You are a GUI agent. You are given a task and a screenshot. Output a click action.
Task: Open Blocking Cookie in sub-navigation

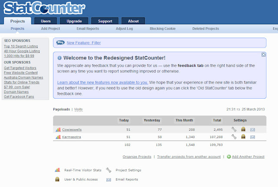pyautogui.click(x=162, y=29)
